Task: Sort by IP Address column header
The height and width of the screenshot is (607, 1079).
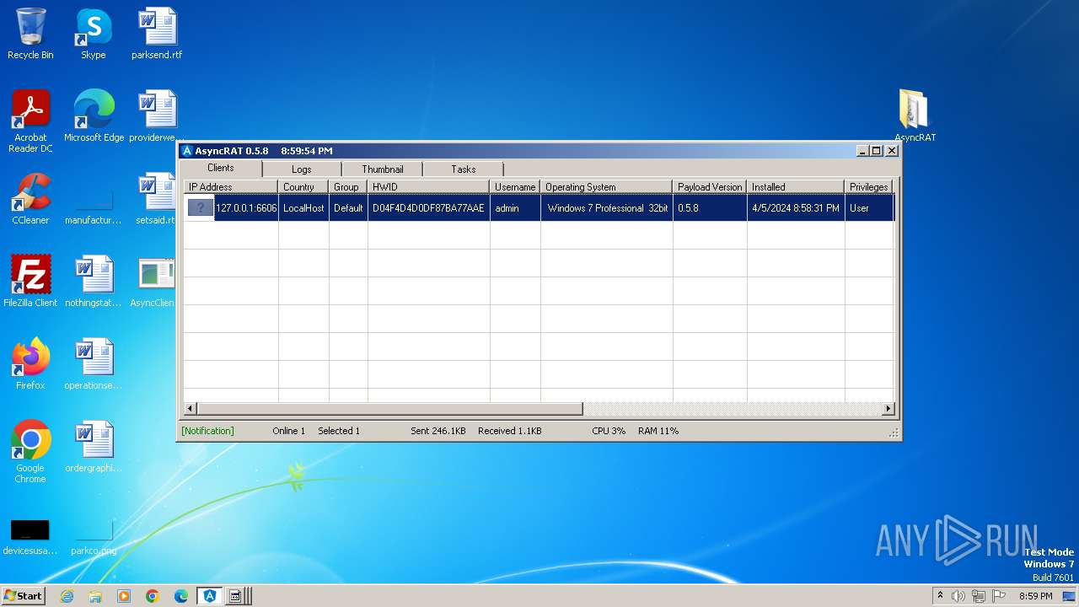Action: click(x=231, y=187)
